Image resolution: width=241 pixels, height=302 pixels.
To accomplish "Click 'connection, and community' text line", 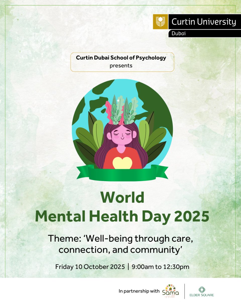I will tap(120, 250).
